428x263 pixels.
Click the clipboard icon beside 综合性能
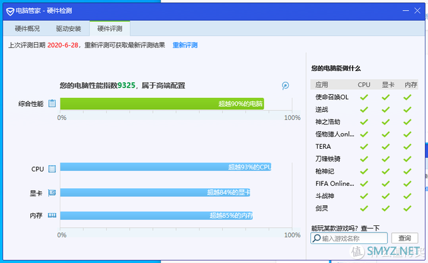pyautogui.click(x=52, y=104)
